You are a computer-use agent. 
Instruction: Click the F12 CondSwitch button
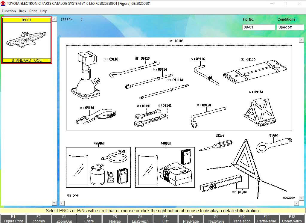[292, 219]
